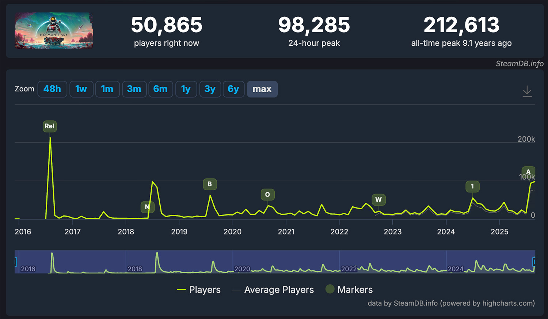Hide the Markers series via legend
Viewport: 548px width, 319px height.
(349, 290)
